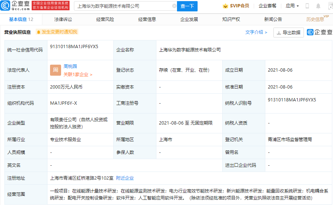
Task: Expand the 文字介绍 text introduction
Action: (x=256, y=32)
